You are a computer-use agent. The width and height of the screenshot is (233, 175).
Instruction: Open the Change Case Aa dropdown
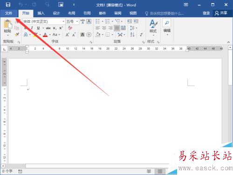(56, 35)
